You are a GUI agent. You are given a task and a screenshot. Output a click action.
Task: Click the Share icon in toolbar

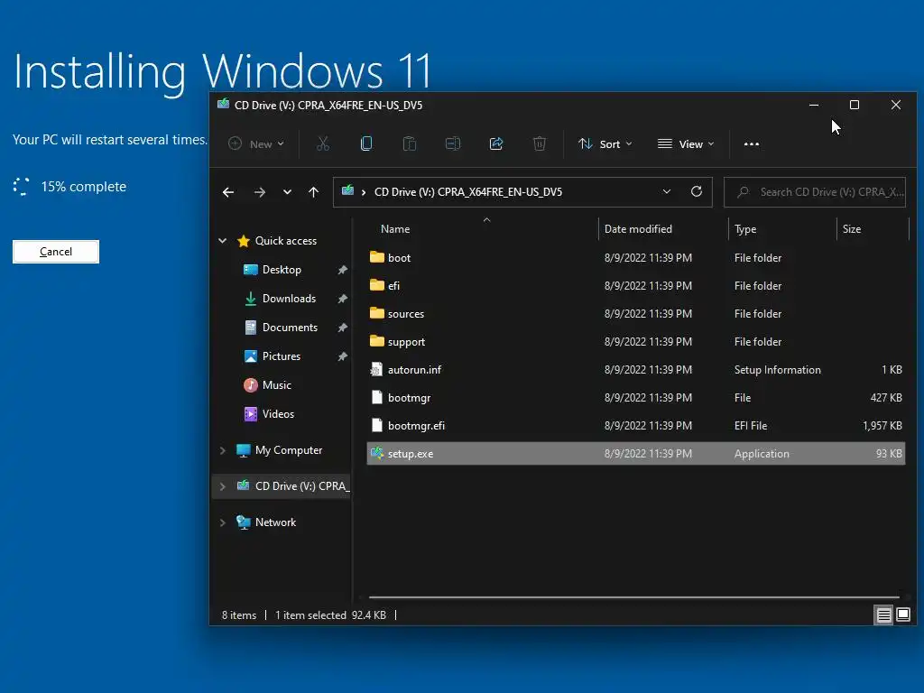pos(496,143)
